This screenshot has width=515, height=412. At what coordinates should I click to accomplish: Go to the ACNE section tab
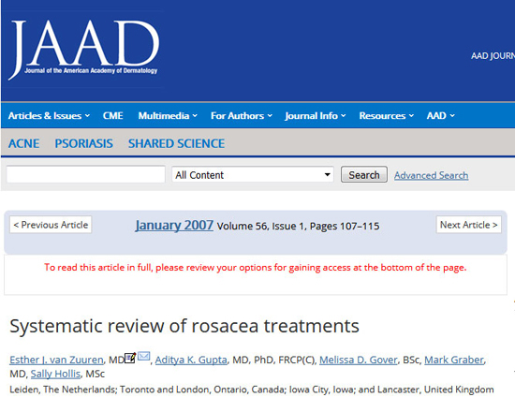[x=23, y=143]
